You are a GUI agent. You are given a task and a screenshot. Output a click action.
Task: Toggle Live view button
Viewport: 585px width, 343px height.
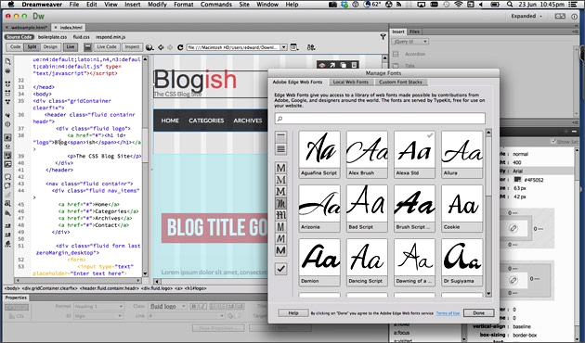71,47
